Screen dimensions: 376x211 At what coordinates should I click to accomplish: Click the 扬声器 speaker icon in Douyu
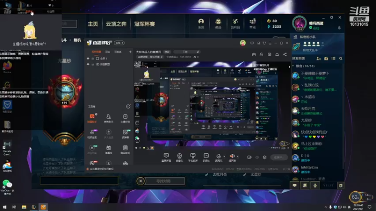[x=232, y=158]
